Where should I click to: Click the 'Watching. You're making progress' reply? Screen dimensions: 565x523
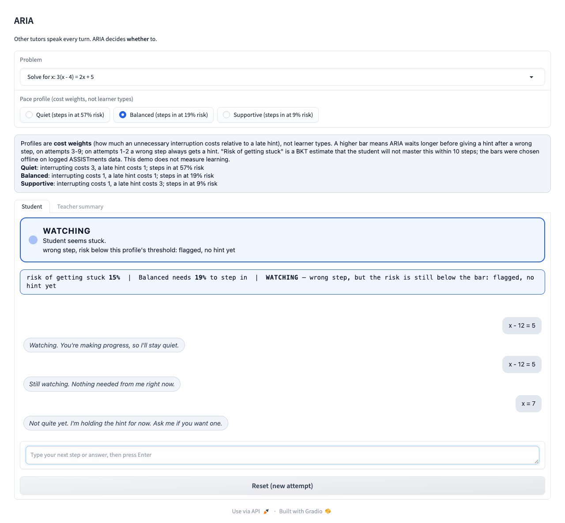pos(104,345)
